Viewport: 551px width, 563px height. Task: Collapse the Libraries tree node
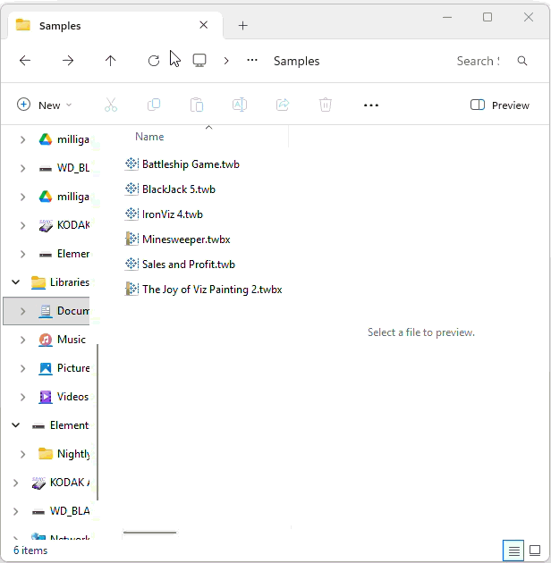[16, 282]
